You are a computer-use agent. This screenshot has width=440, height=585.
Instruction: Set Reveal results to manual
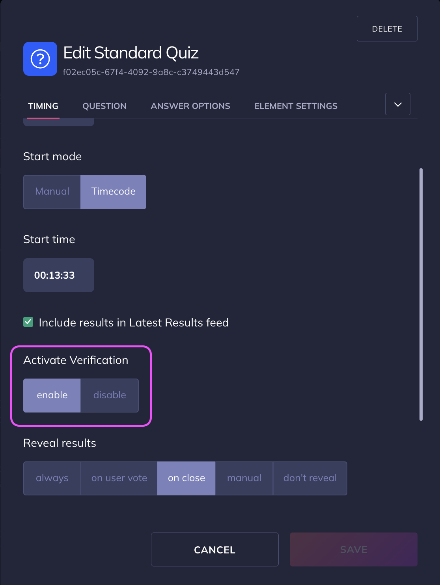[244, 478]
